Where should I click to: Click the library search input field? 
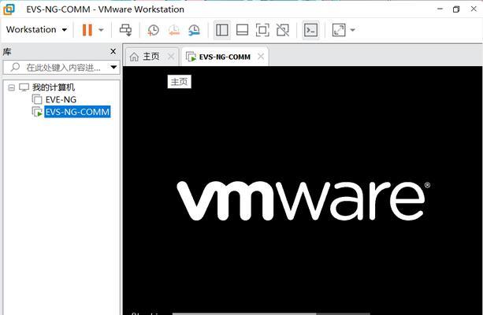[x=57, y=67]
